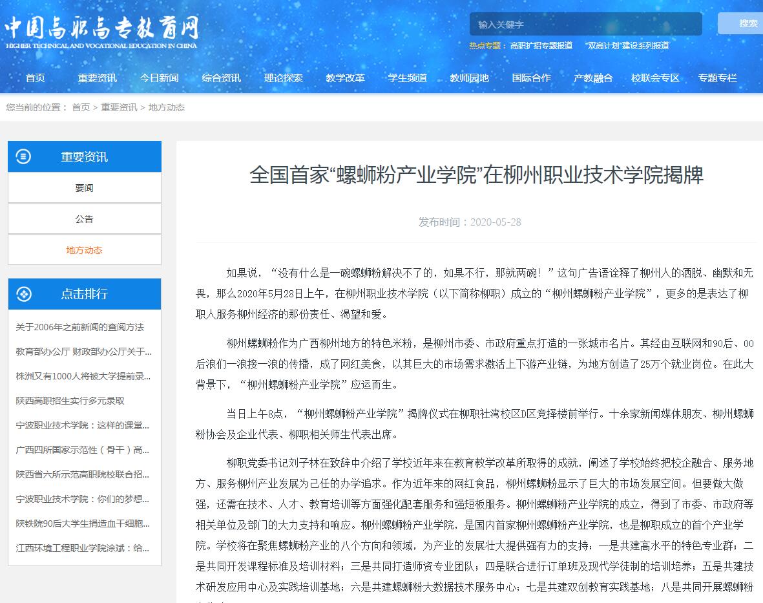The image size is (763, 603).
Task: Click the 重要资讯 sidebar header list icon
Action: point(23,156)
